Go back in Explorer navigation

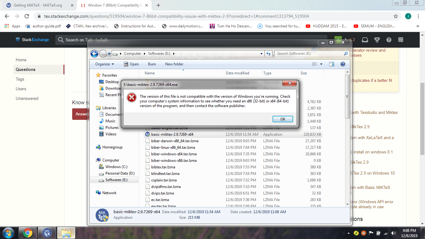[x=94, y=54]
